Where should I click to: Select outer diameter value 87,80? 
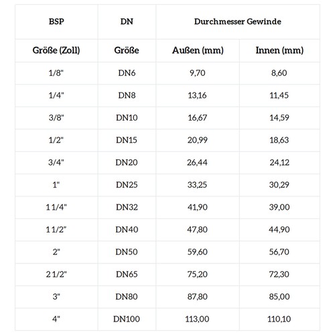(x=198, y=297)
